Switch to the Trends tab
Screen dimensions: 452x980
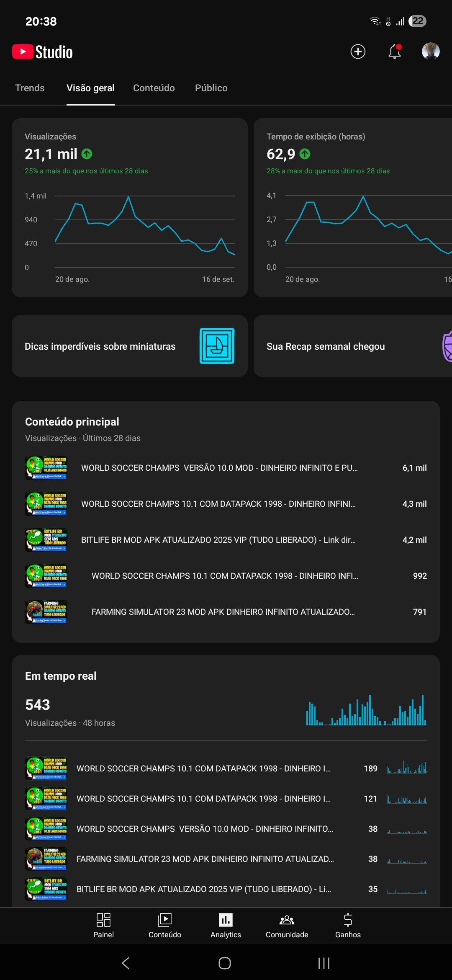tap(30, 88)
